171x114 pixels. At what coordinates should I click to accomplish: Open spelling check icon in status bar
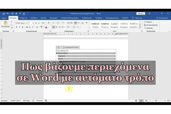point(33,101)
